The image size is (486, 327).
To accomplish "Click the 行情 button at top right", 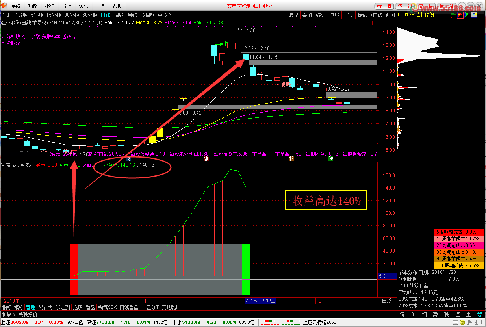I will [x=384, y=6].
